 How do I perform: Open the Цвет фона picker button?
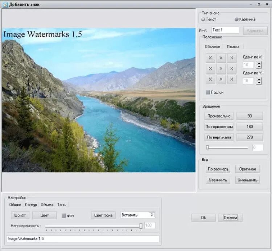[x=103, y=215]
